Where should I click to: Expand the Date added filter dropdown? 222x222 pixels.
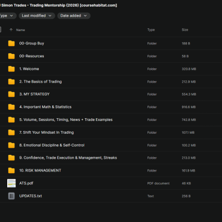(x=74, y=16)
